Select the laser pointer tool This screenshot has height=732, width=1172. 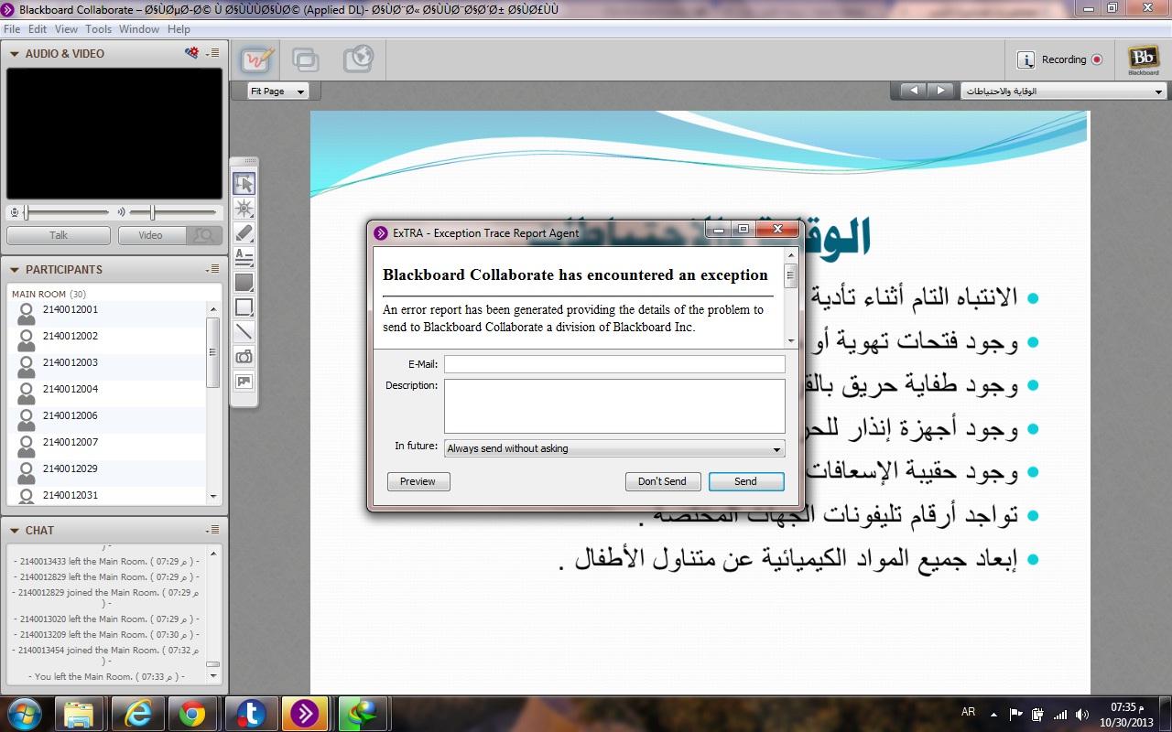tap(244, 209)
